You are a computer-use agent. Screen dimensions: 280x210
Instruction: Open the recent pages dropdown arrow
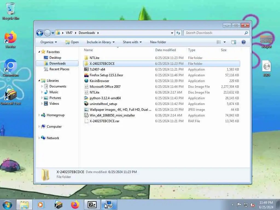tap(53, 33)
